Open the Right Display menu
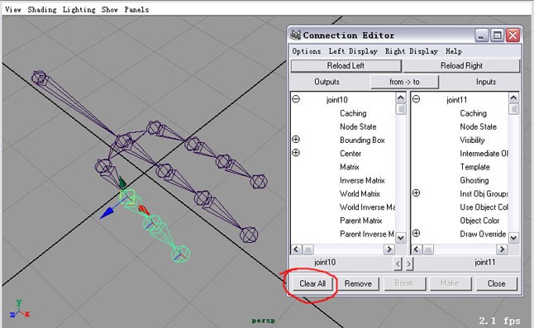Screen dimensions: 534x328 [412, 51]
